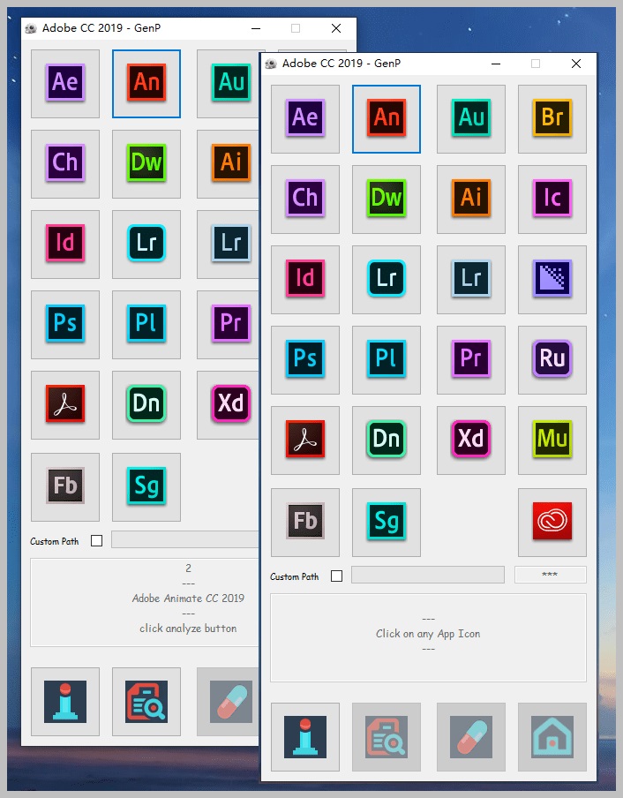Select After Effects icon in back window
Screen dimensions: 623x798
click(65, 84)
